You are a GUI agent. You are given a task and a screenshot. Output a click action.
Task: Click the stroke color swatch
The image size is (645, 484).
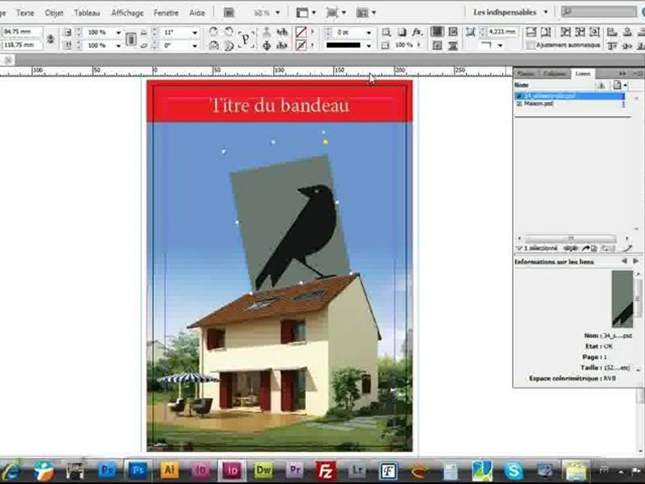pos(301,45)
